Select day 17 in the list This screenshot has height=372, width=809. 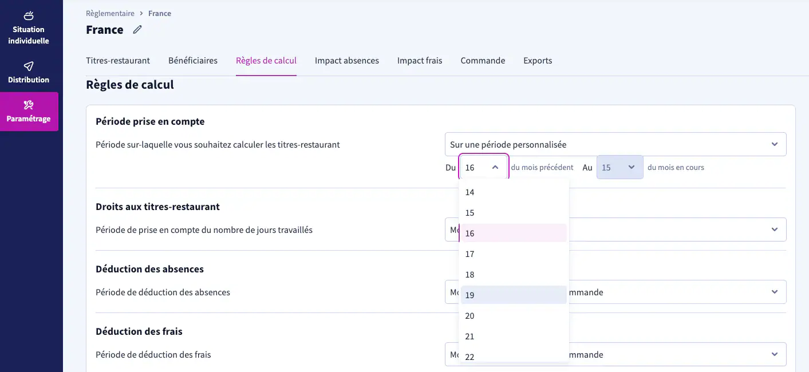point(514,254)
